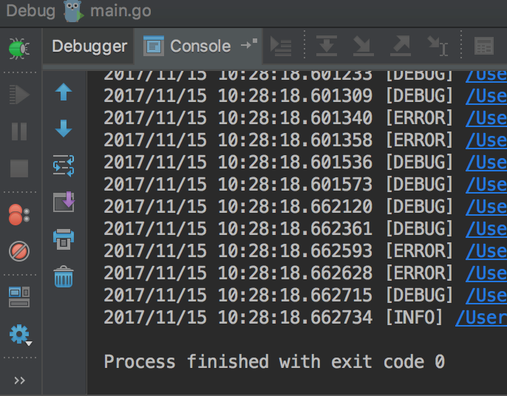Open the View Breakpoints dialog
507x396 pixels.
point(18,215)
